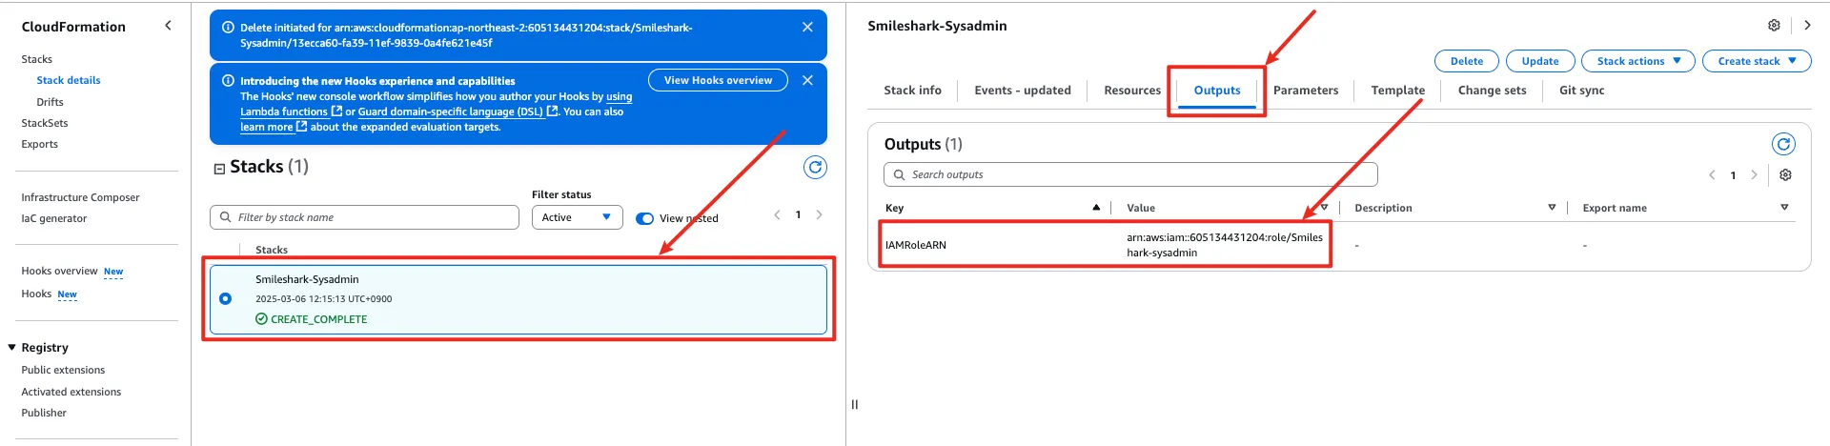Open the Template tab
Image resolution: width=1830 pixels, height=446 pixels.
coord(1397,91)
